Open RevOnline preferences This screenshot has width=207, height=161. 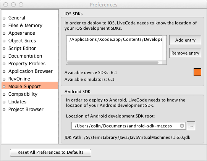tap(19, 79)
